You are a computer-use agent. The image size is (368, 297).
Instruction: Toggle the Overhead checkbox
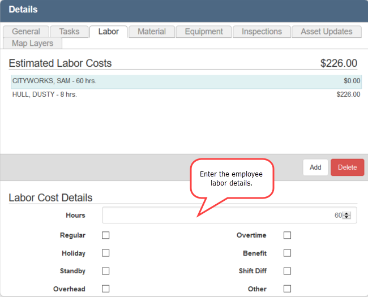point(105,289)
